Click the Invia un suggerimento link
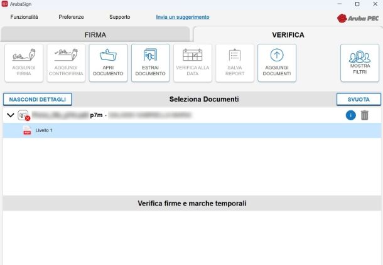 [183, 17]
